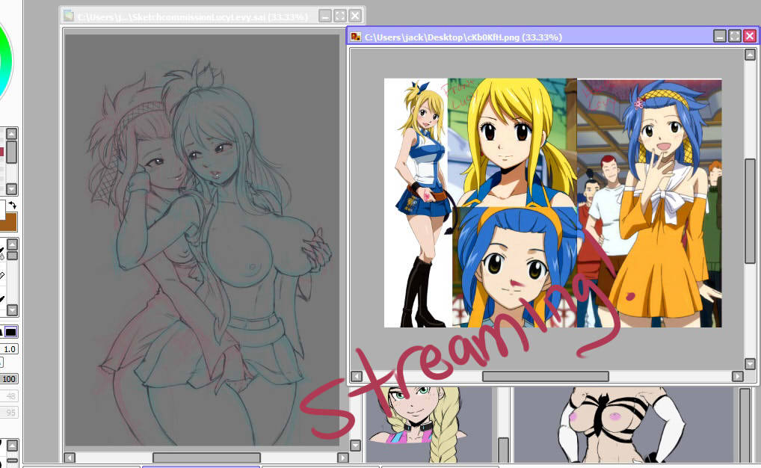
Task: Click up arrow of cKb0KfH.png vertical scrollbar
Action: coord(750,55)
